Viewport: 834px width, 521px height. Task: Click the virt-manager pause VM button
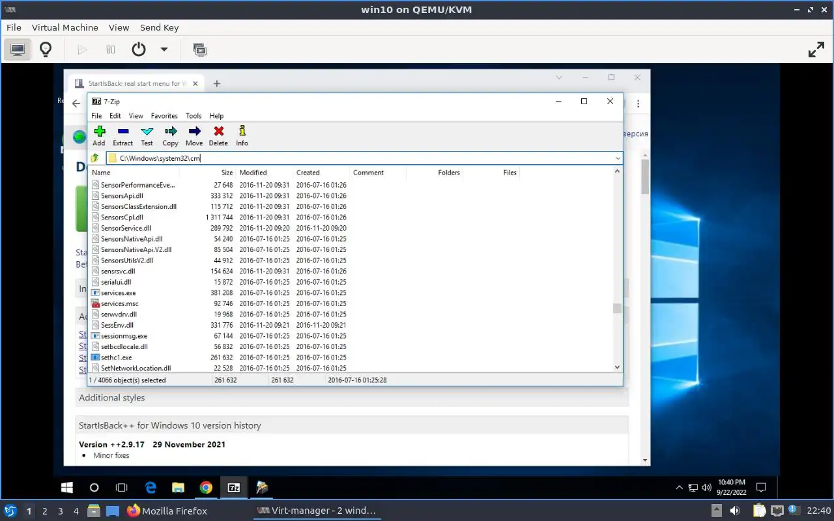(x=111, y=49)
